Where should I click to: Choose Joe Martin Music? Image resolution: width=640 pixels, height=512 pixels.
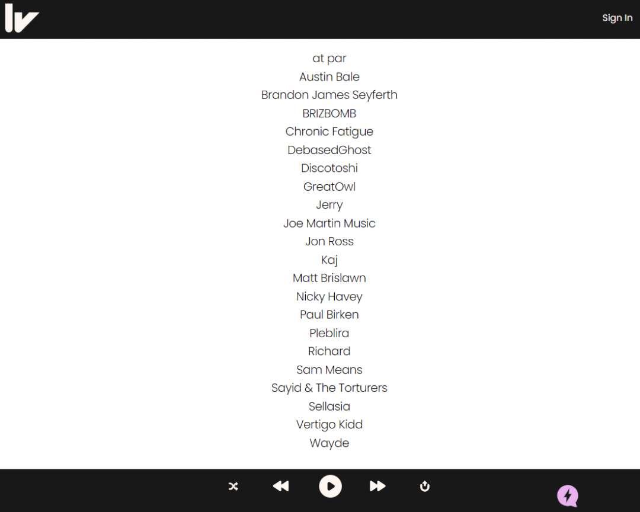pos(329,223)
